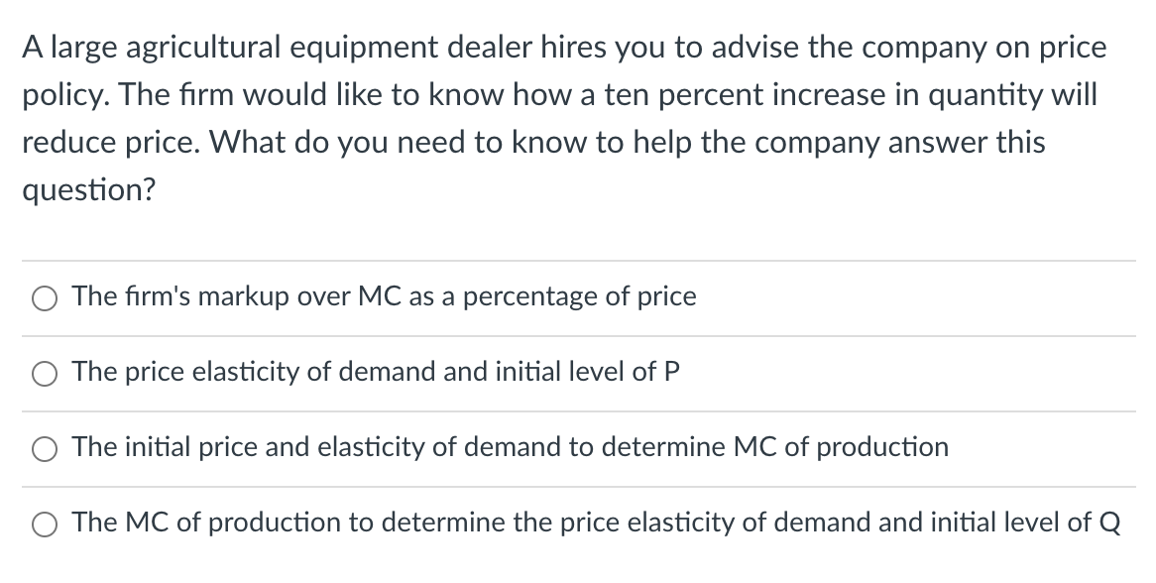
Task: Select the radio button for markup over MC option
Action: coord(44,296)
